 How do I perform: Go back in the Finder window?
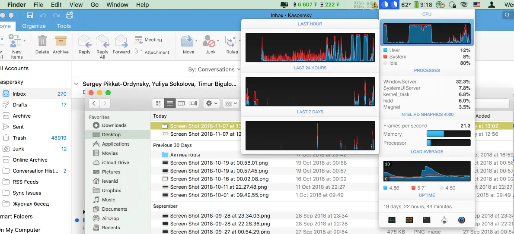coord(94,103)
